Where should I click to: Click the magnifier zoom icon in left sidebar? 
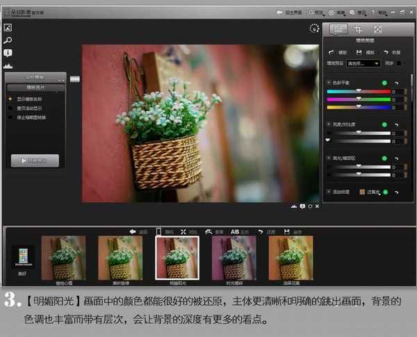tap(8, 40)
